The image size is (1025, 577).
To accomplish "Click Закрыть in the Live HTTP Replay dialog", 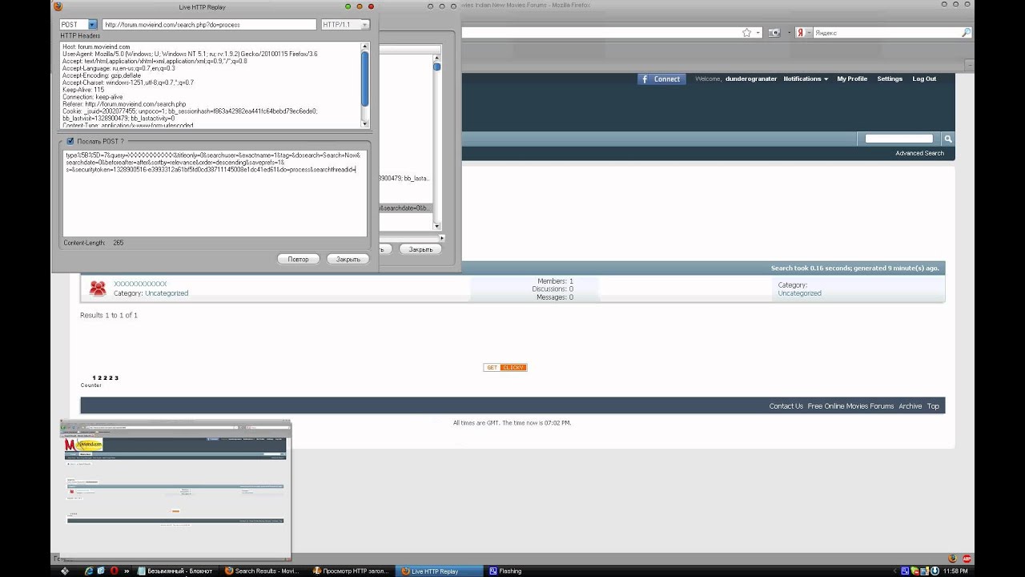I will tap(348, 259).
